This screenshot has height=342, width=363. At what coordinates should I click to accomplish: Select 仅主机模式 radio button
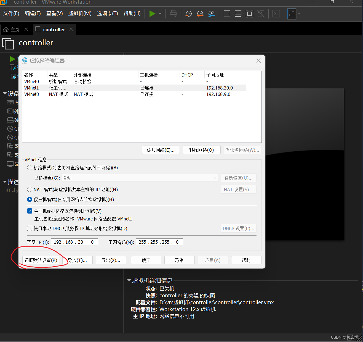tap(30, 199)
